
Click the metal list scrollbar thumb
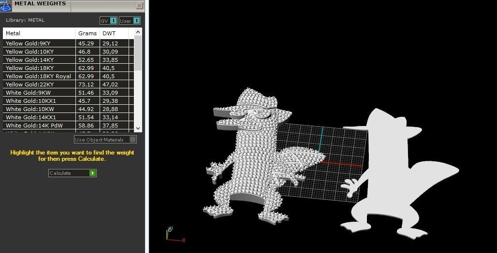[x=138, y=53]
